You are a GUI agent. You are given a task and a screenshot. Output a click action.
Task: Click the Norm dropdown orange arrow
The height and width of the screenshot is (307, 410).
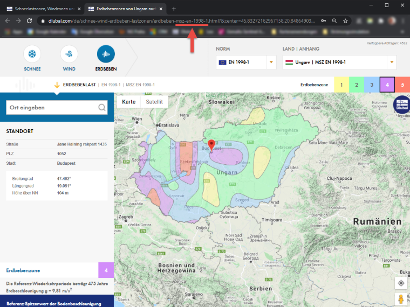pyautogui.click(x=271, y=62)
